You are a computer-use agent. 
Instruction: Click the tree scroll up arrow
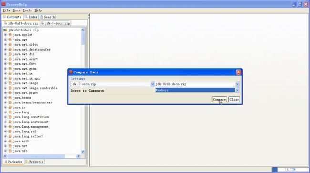point(83,30)
